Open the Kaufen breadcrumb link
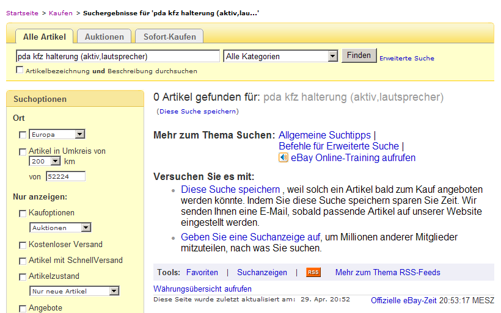The height and width of the screenshot is (313, 501). point(60,13)
